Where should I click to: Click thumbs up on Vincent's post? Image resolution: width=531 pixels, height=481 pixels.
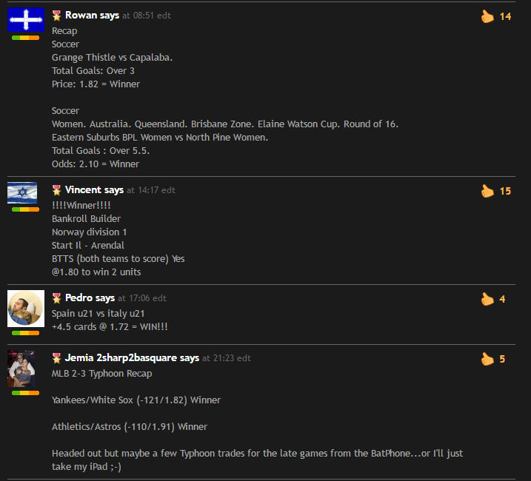click(487, 191)
